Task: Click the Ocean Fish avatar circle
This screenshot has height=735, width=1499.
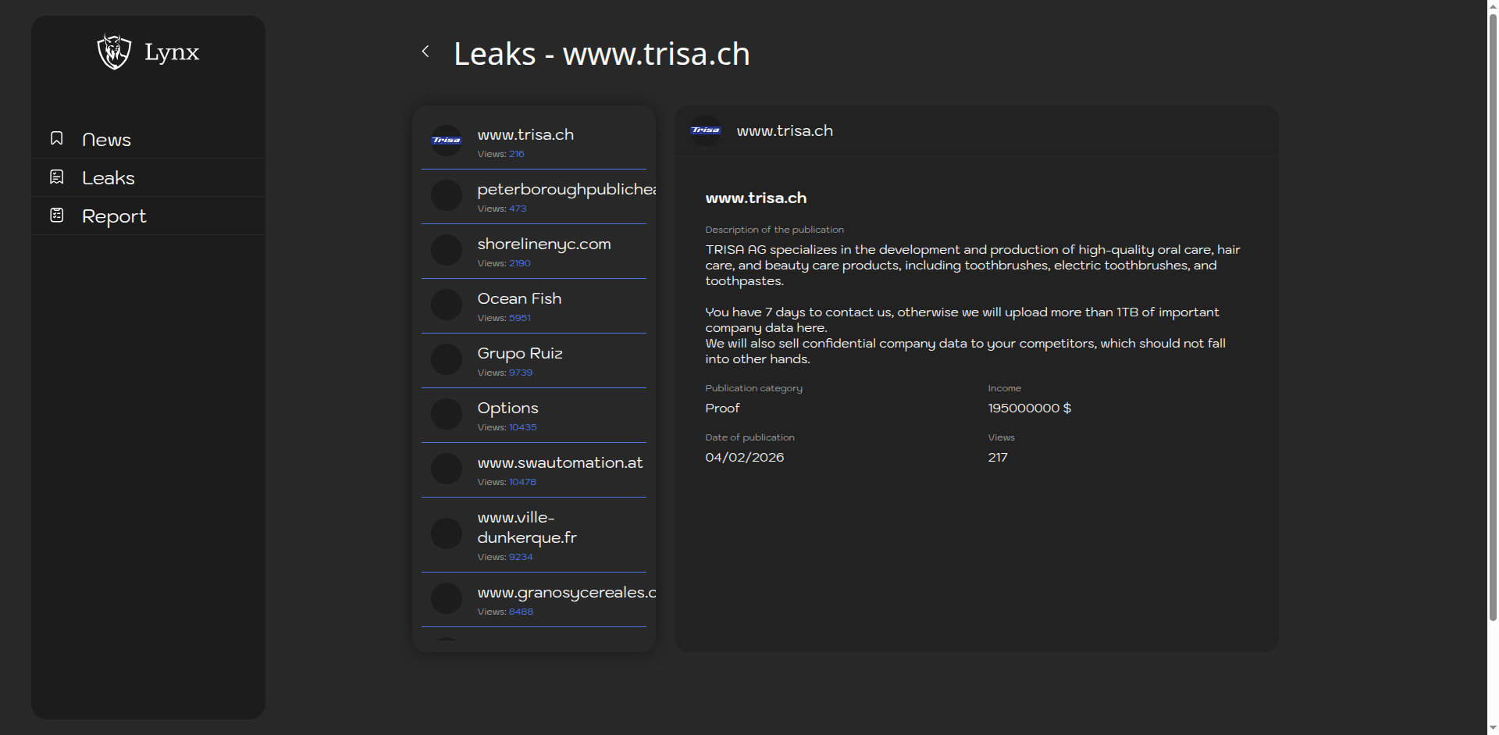Action: [447, 305]
